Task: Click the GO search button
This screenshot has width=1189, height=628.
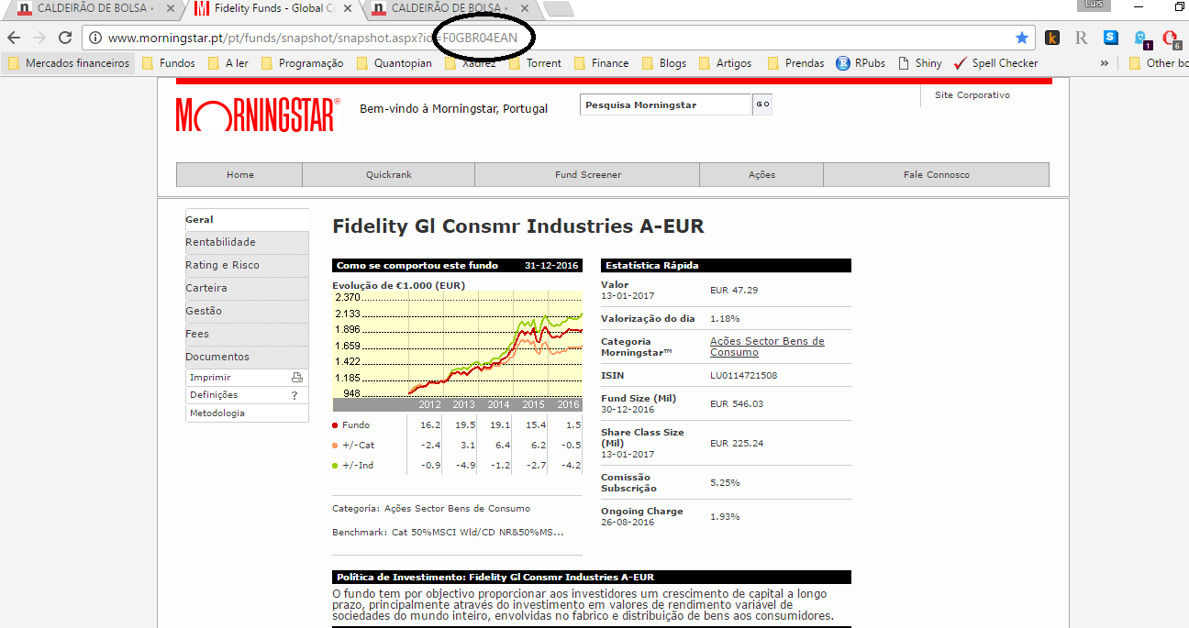Action: pyautogui.click(x=762, y=105)
